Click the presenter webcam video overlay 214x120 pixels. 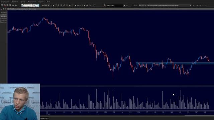[20, 102]
